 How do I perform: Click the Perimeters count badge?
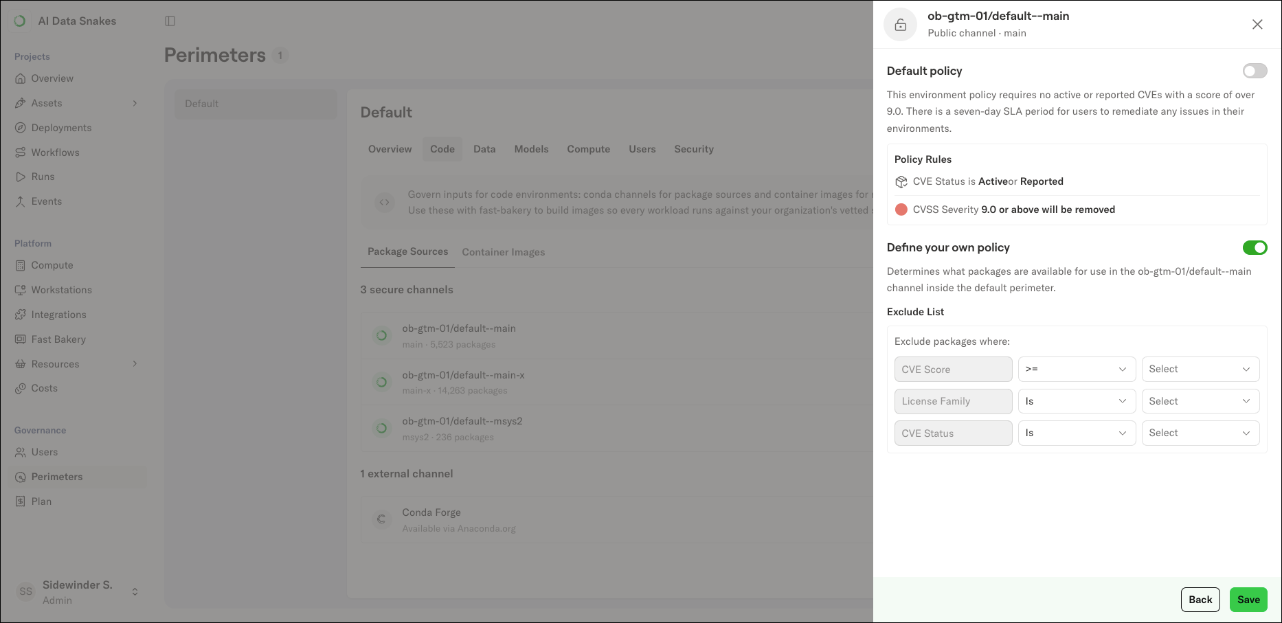click(280, 56)
